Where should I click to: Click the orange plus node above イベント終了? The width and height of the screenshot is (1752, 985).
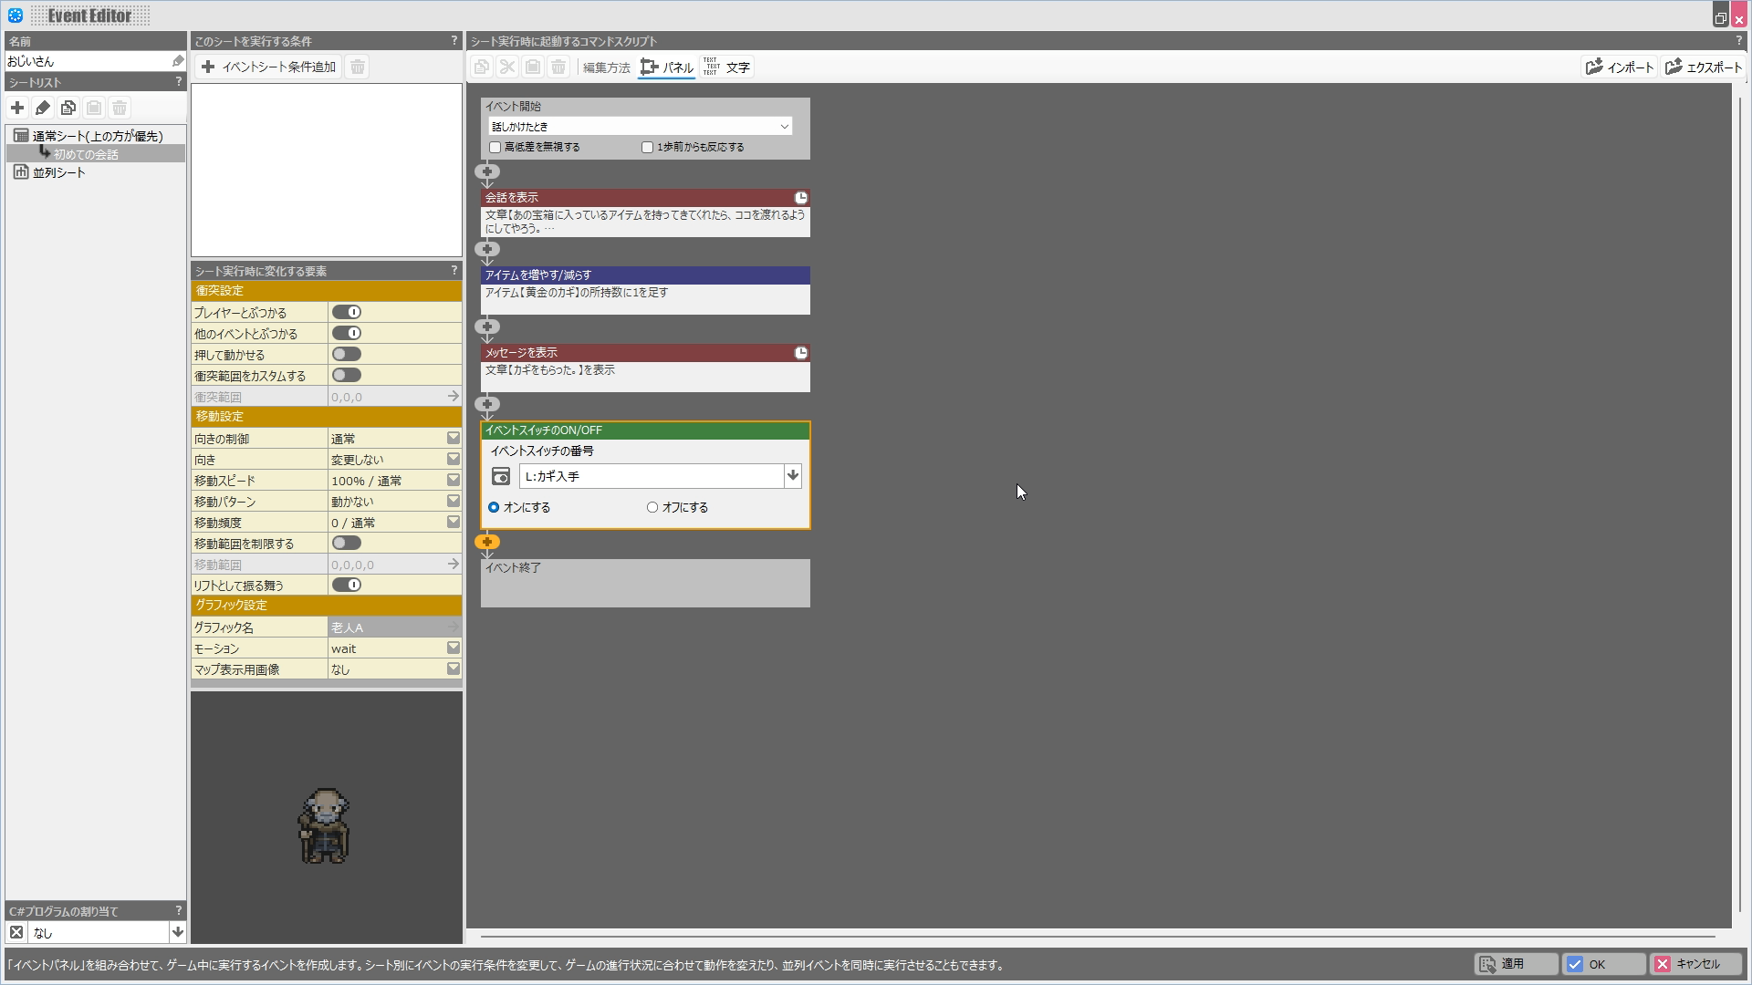(x=487, y=542)
